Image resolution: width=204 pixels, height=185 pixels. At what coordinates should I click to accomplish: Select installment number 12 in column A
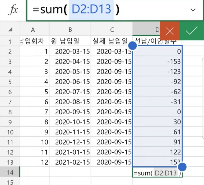point(35,162)
